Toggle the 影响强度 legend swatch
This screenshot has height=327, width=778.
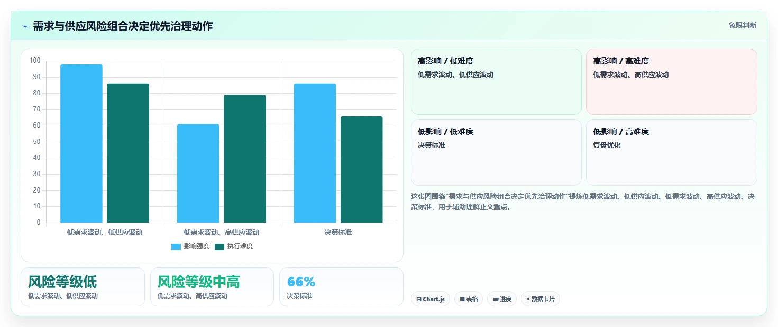click(x=176, y=246)
